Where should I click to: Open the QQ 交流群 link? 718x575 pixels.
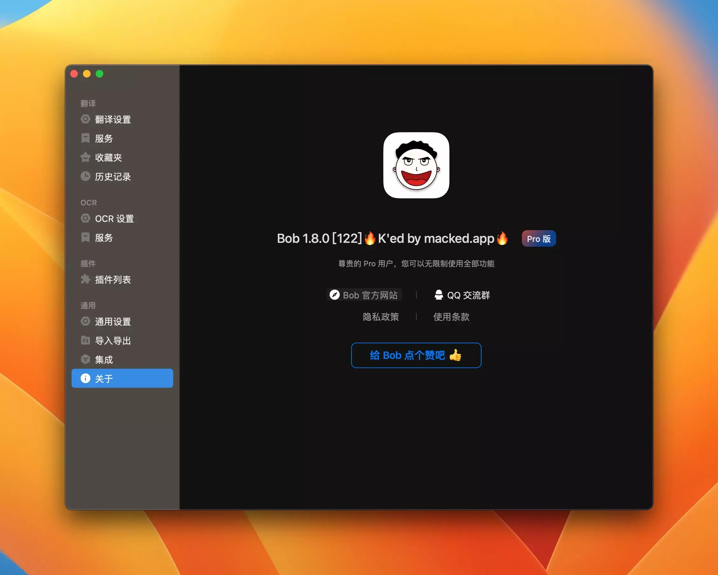point(462,295)
